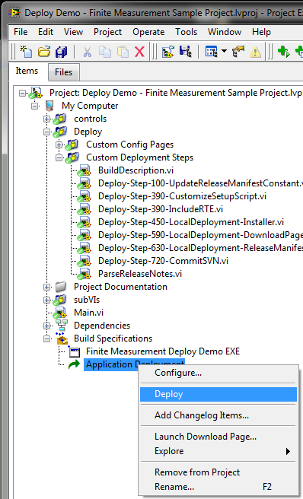The height and width of the screenshot is (499, 303).
Task: Select Deploy-Step-590-LocalDeployment-DownloadPage item
Action: tap(200, 235)
